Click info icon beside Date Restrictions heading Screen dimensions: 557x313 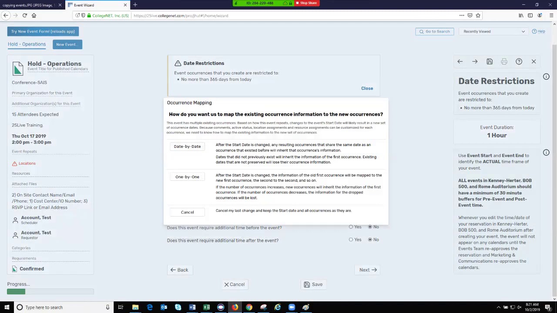[546, 77]
